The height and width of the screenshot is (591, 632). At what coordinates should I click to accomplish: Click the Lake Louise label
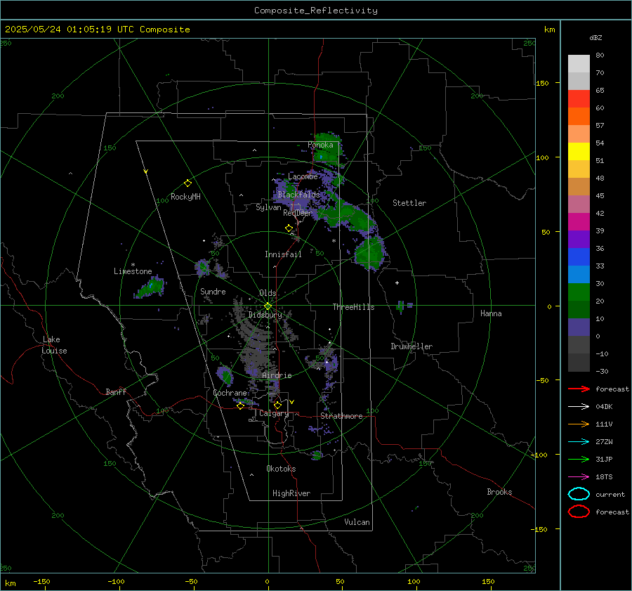(54, 345)
